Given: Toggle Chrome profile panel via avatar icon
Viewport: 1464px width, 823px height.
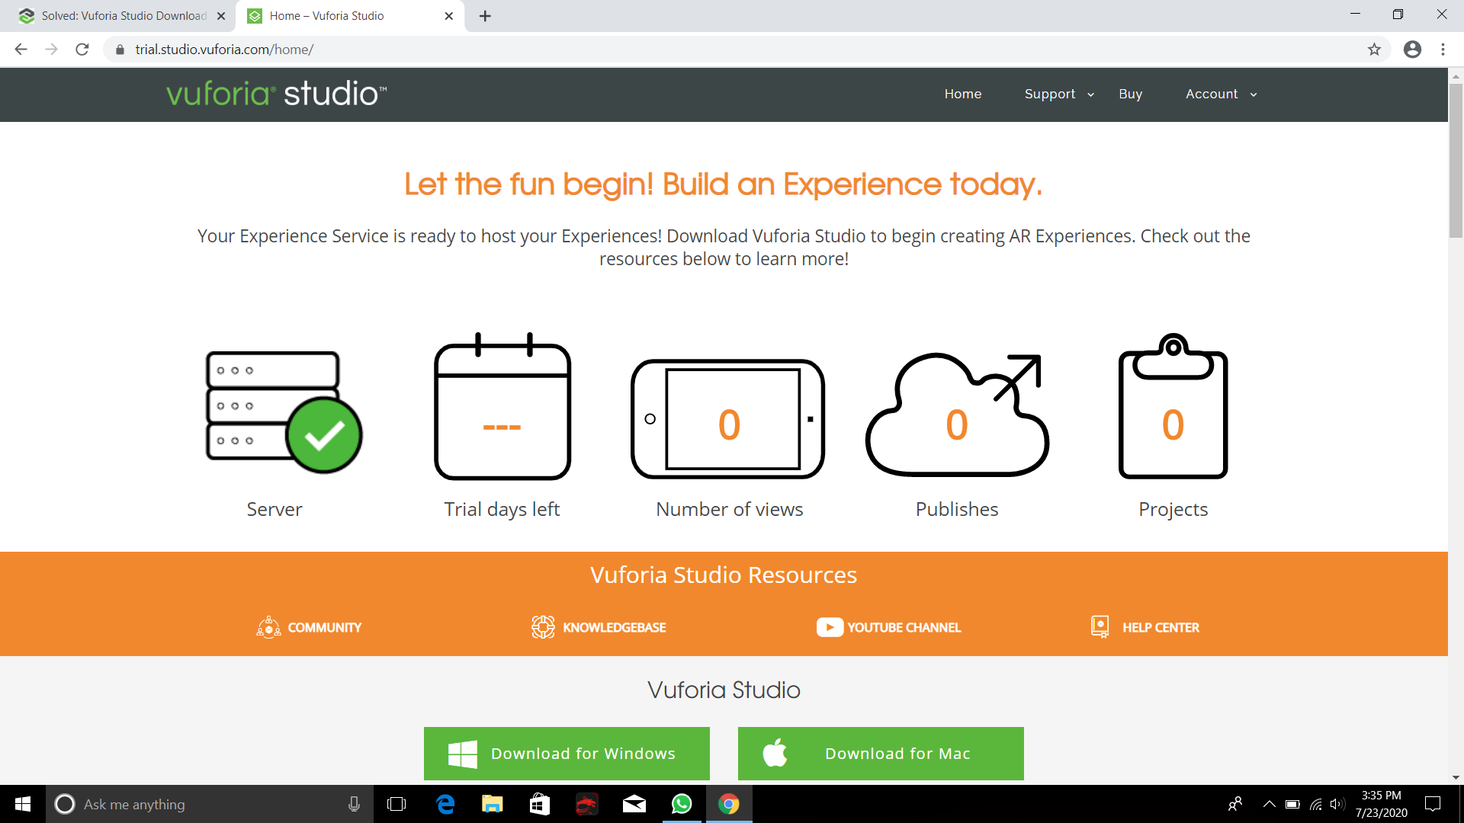Looking at the screenshot, I should (x=1412, y=49).
